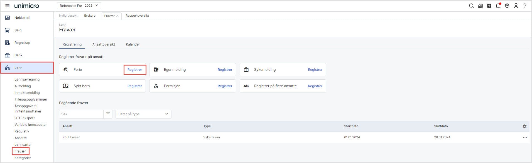Switch to the Kalender tab
This screenshot has width=532, height=163.
coord(133,44)
